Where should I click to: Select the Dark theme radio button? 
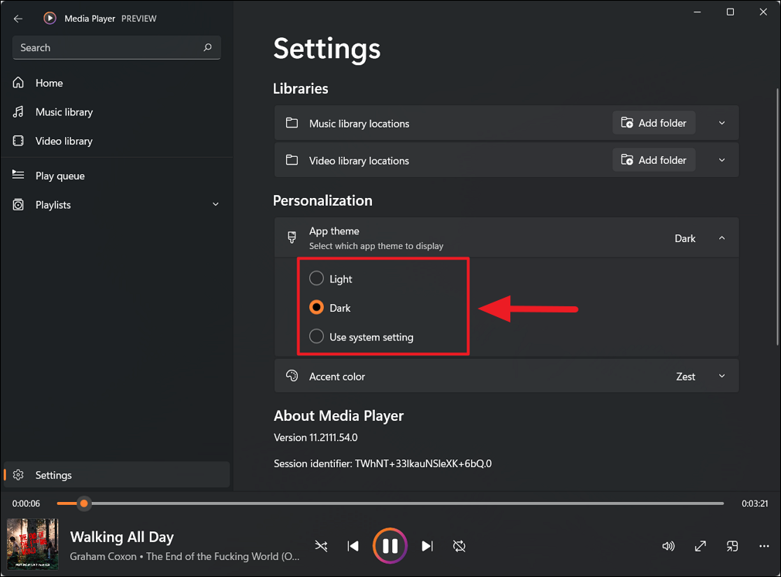click(316, 307)
